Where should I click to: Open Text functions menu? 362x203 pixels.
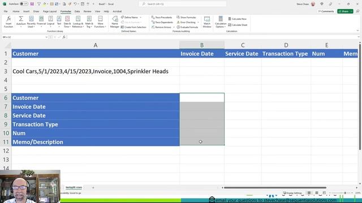[x=59, y=22]
